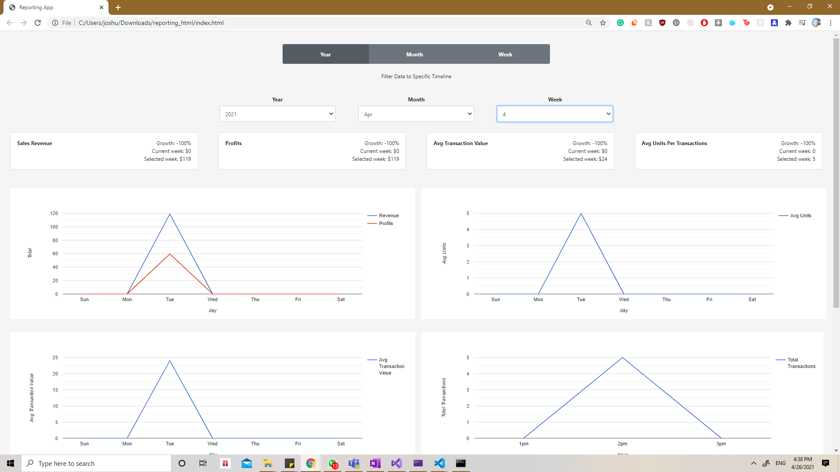Image resolution: width=840 pixels, height=472 pixels.
Task: Open the uBlock Origin extension
Action: (x=662, y=23)
